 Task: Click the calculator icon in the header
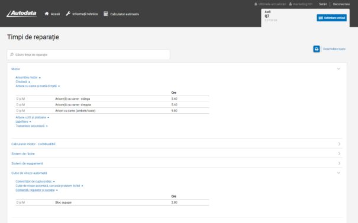coord(106,14)
